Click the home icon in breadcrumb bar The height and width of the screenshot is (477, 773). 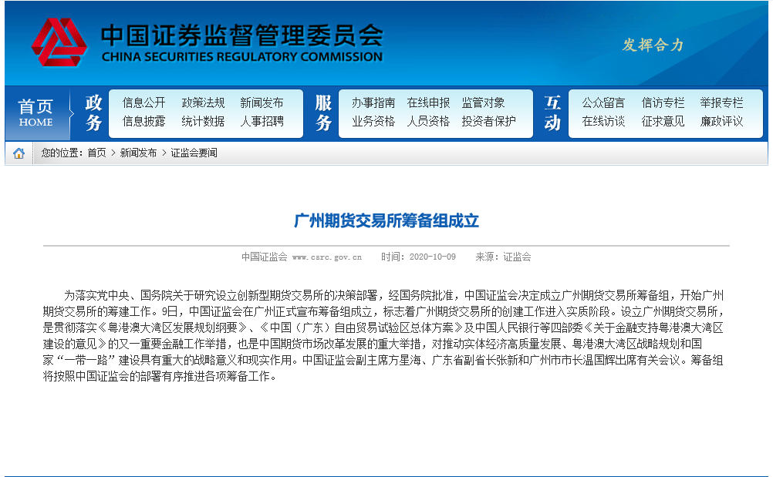[x=19, y=153]
